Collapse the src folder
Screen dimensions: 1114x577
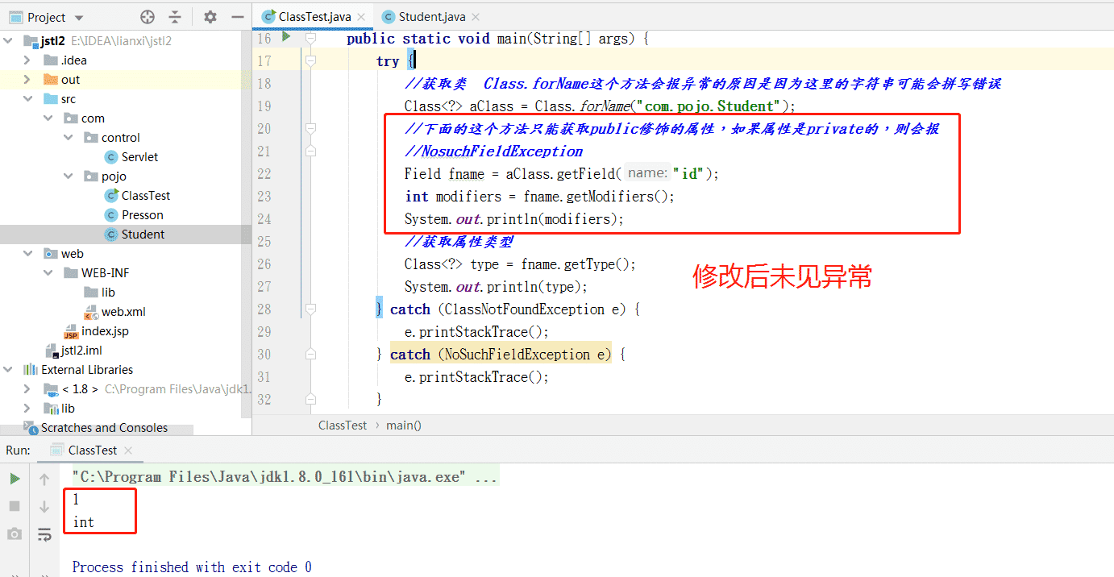(x=27, y=99)
